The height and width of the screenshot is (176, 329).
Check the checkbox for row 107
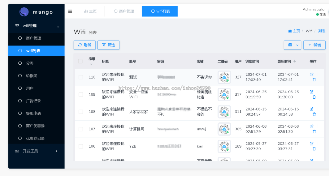pos(81,129)
